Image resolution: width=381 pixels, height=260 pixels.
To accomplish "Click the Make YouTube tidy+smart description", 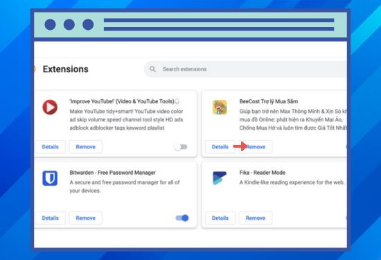I will coord(126,119).
